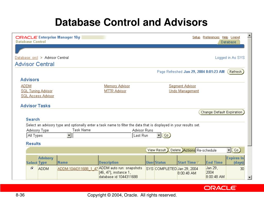Go to Database: orcl breadcrumb
The image size is (264, 198).
pyautogui.click(x=27, y=57)
